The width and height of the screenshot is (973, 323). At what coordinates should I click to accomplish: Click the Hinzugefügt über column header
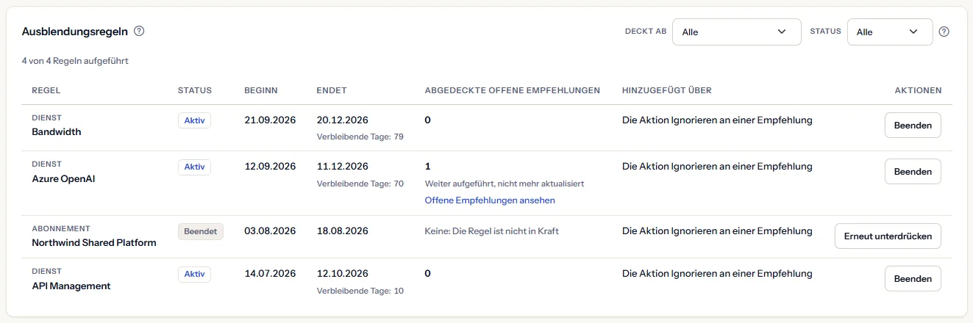(x=667, y=90)
